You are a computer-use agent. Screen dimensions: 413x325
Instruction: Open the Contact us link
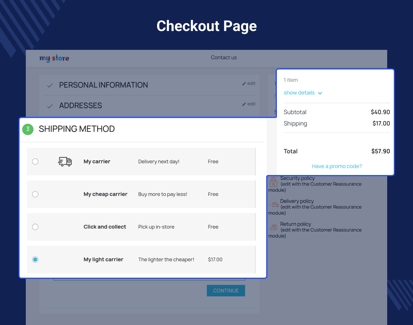[223, 58]
